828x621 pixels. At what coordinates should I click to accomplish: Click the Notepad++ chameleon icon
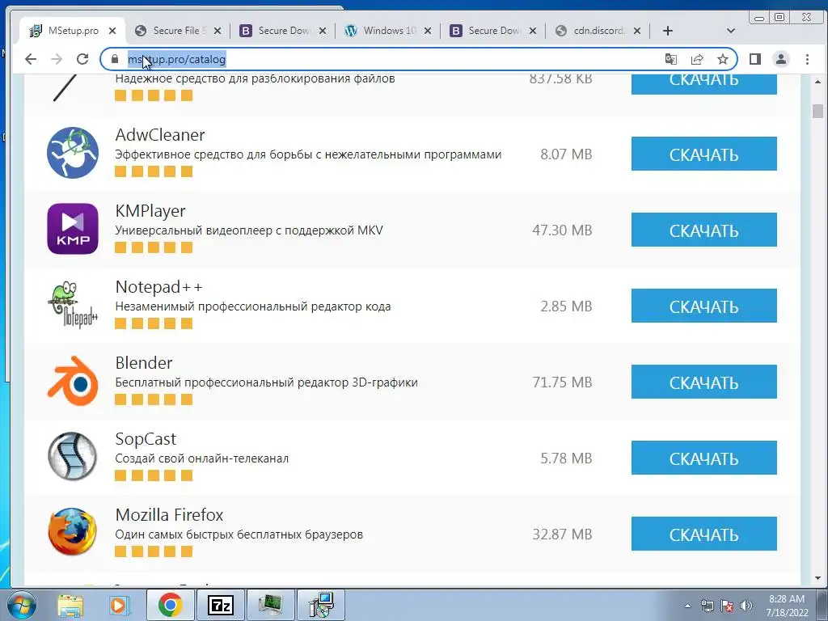tap(72, 305)
